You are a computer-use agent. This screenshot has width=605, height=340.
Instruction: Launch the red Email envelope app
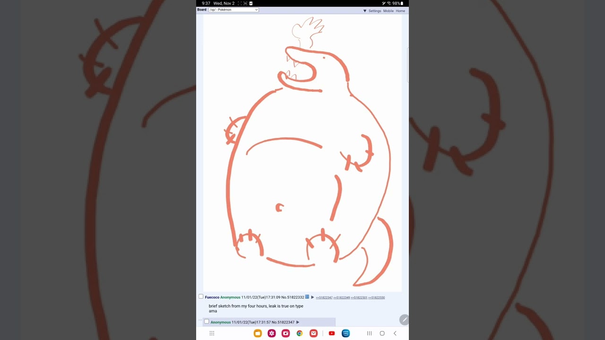(313, 333)
